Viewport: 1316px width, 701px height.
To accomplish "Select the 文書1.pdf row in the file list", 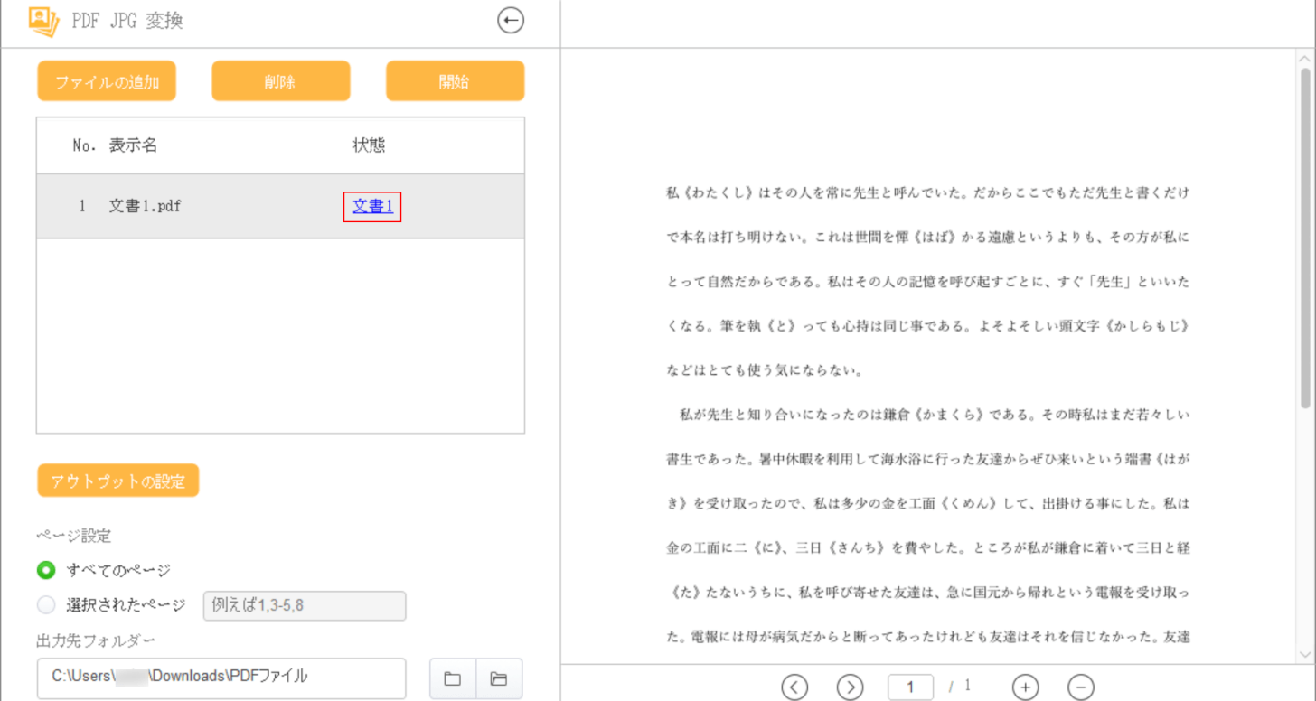I will click(280, 206).
